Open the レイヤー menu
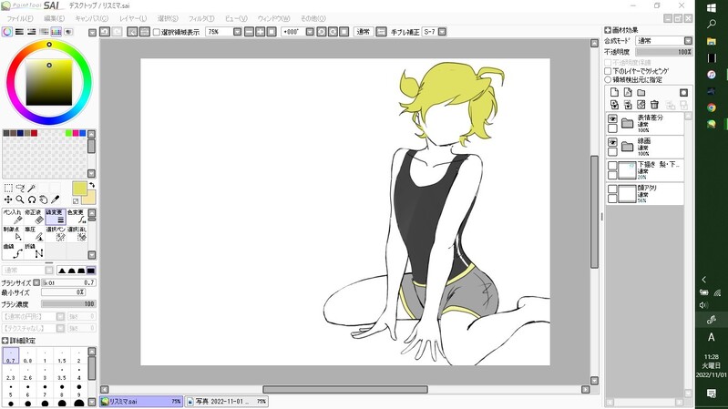The image size is (728, 409). 133,18
